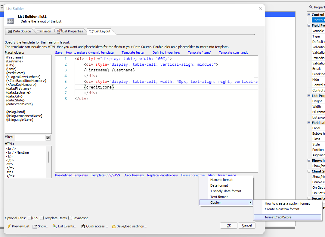
Task: Select the </td> HTML list item
Action: click(x=10, y=176)
